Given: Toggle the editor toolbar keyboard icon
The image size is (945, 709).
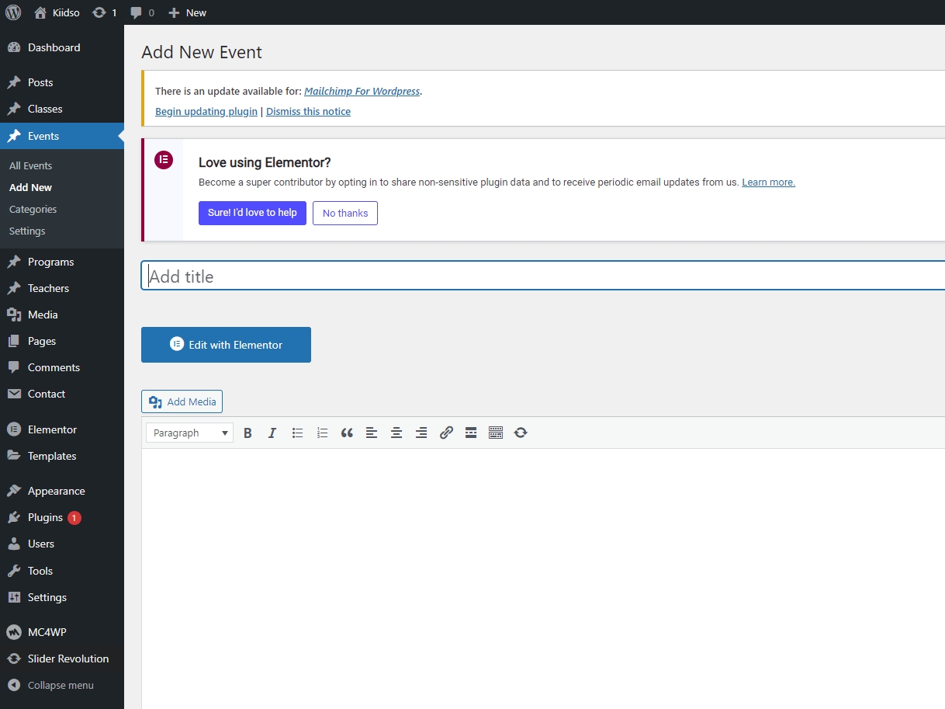Looking at the screenshot, I should tap(496, 433).
